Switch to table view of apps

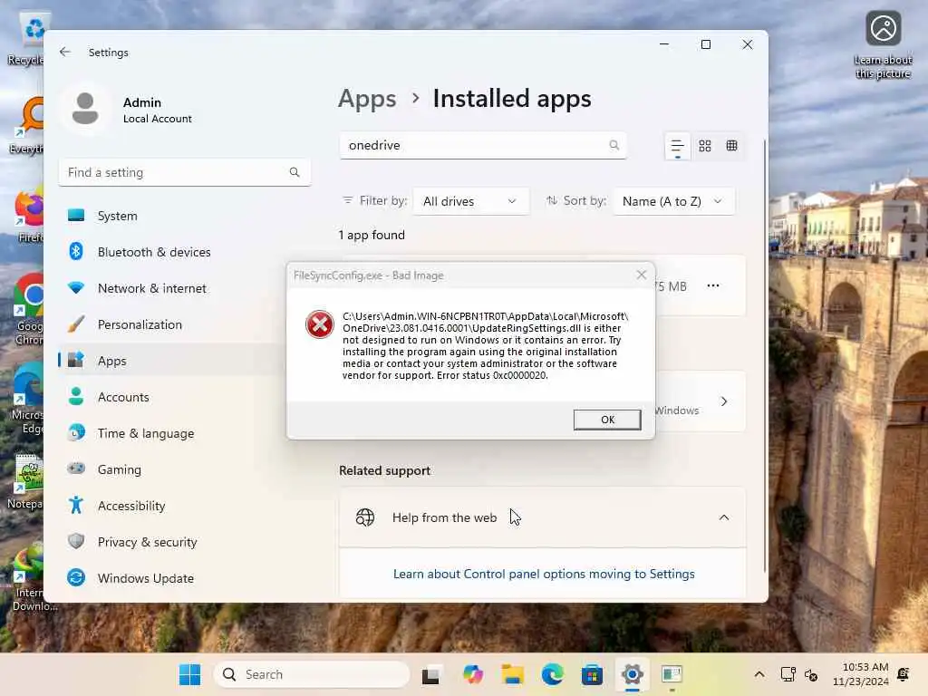731,146
